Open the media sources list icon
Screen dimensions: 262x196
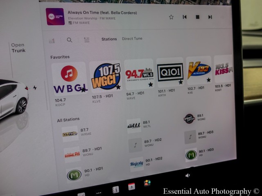click(86, 40)
